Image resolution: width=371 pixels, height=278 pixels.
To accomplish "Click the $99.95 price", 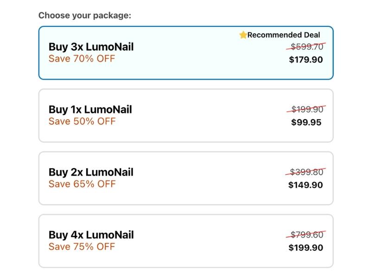I will tap(307, 122).
